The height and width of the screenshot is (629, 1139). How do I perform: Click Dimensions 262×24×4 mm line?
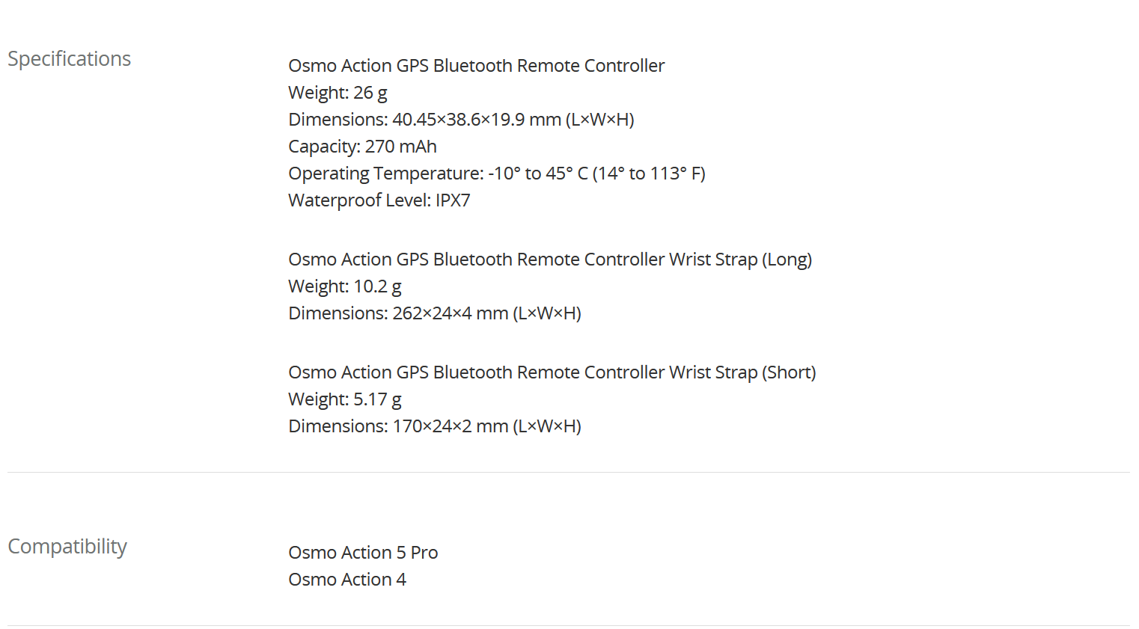point(435,313)
